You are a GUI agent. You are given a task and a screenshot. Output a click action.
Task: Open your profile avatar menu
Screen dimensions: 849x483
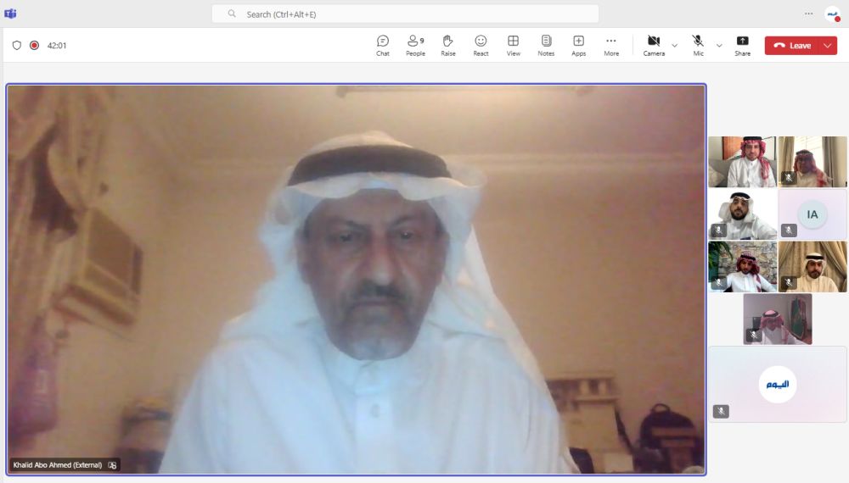coord(832,14)
